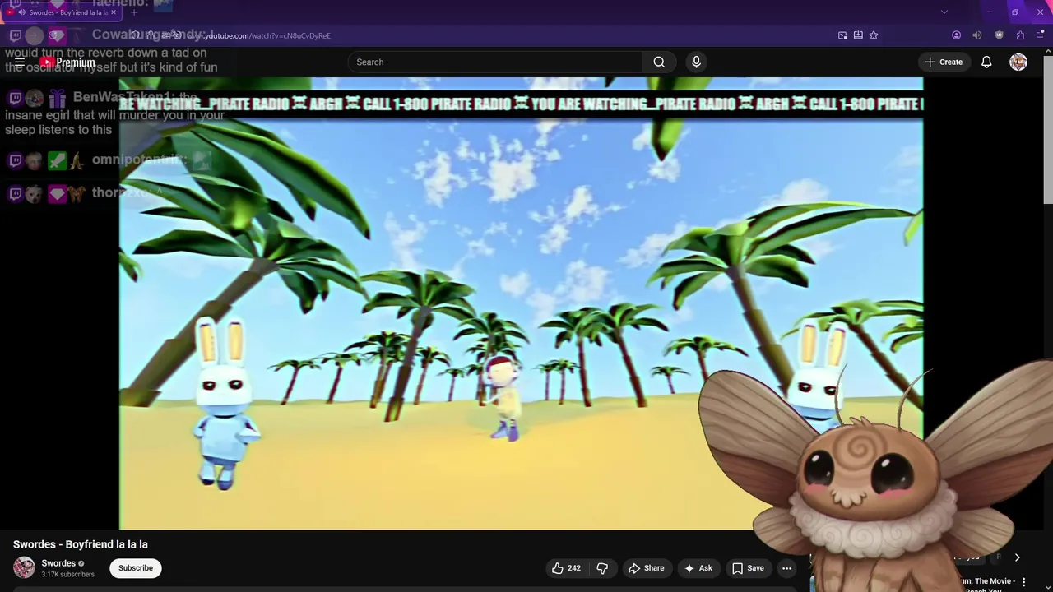1053x592 pixels.
Task: Click the Ask button
Action: (x=698, y=568)
